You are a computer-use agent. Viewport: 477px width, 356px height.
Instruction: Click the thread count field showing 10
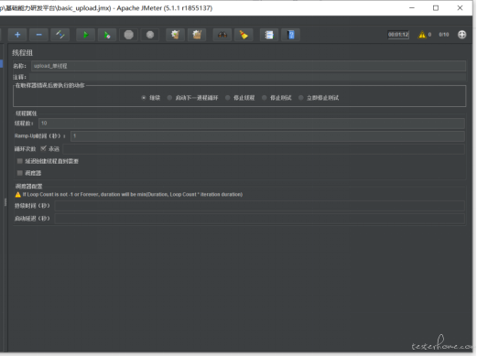252,124
